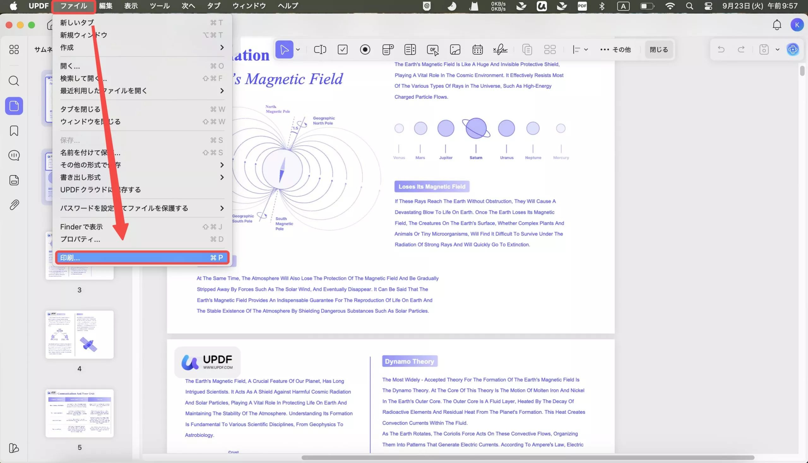This screenshot has height=463, width=808.
Task: Click the 閉じる button in toolbar
Action: pyautogui.click(x=658, y=50)
